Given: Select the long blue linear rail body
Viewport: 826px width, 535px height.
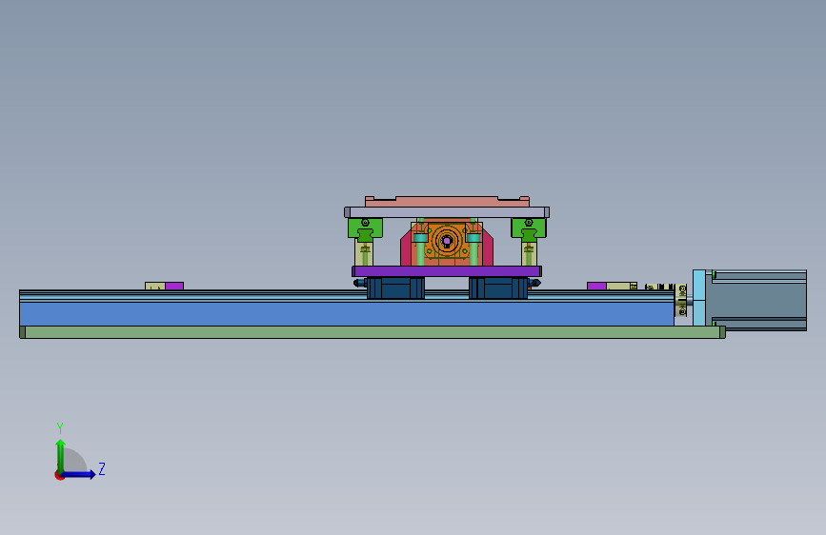Looking at the screenshot, I should pos(347,314).
